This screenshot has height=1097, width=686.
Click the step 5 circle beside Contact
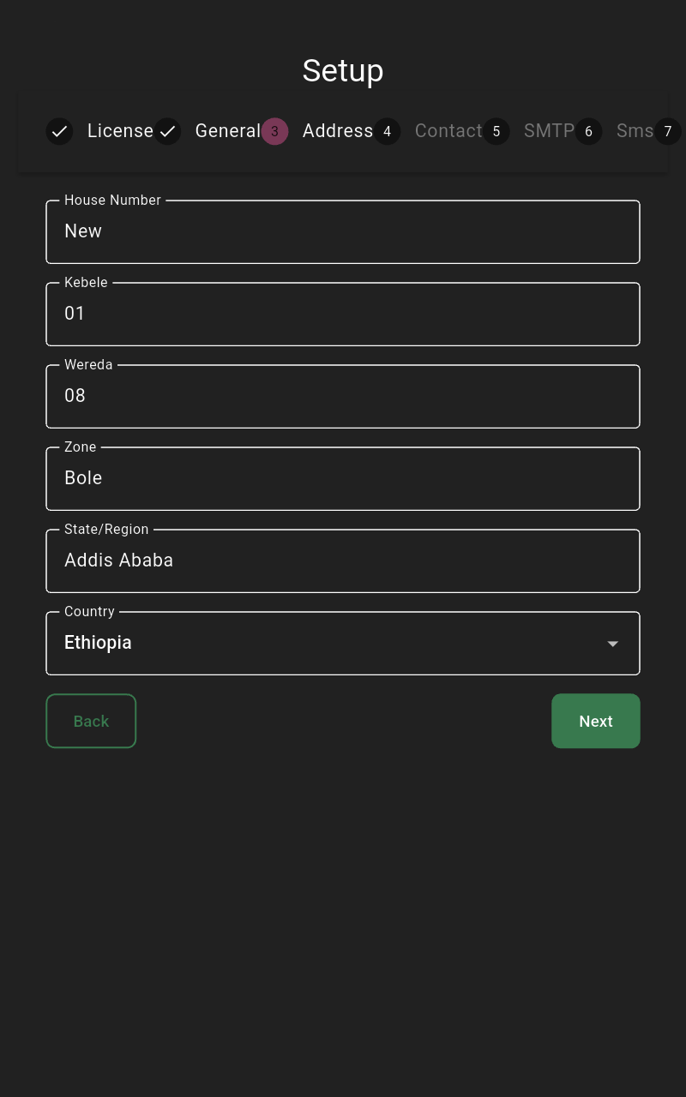496,131
